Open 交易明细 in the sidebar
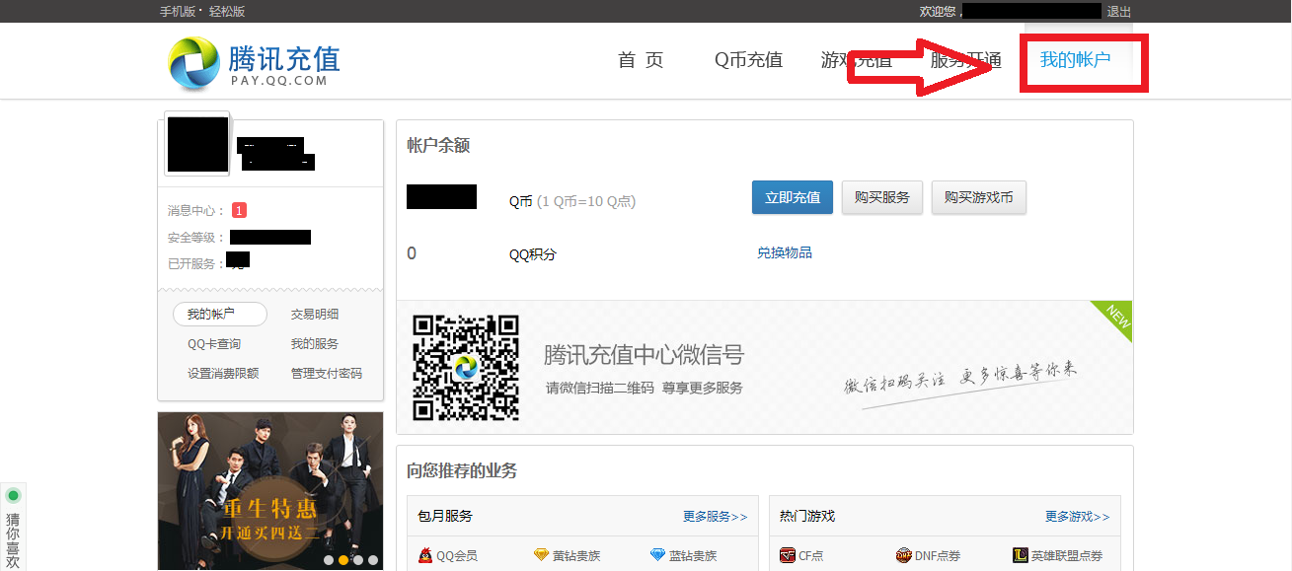This screenshot has height=571, width=1292. pyautogui.click(x=315, y=315)
